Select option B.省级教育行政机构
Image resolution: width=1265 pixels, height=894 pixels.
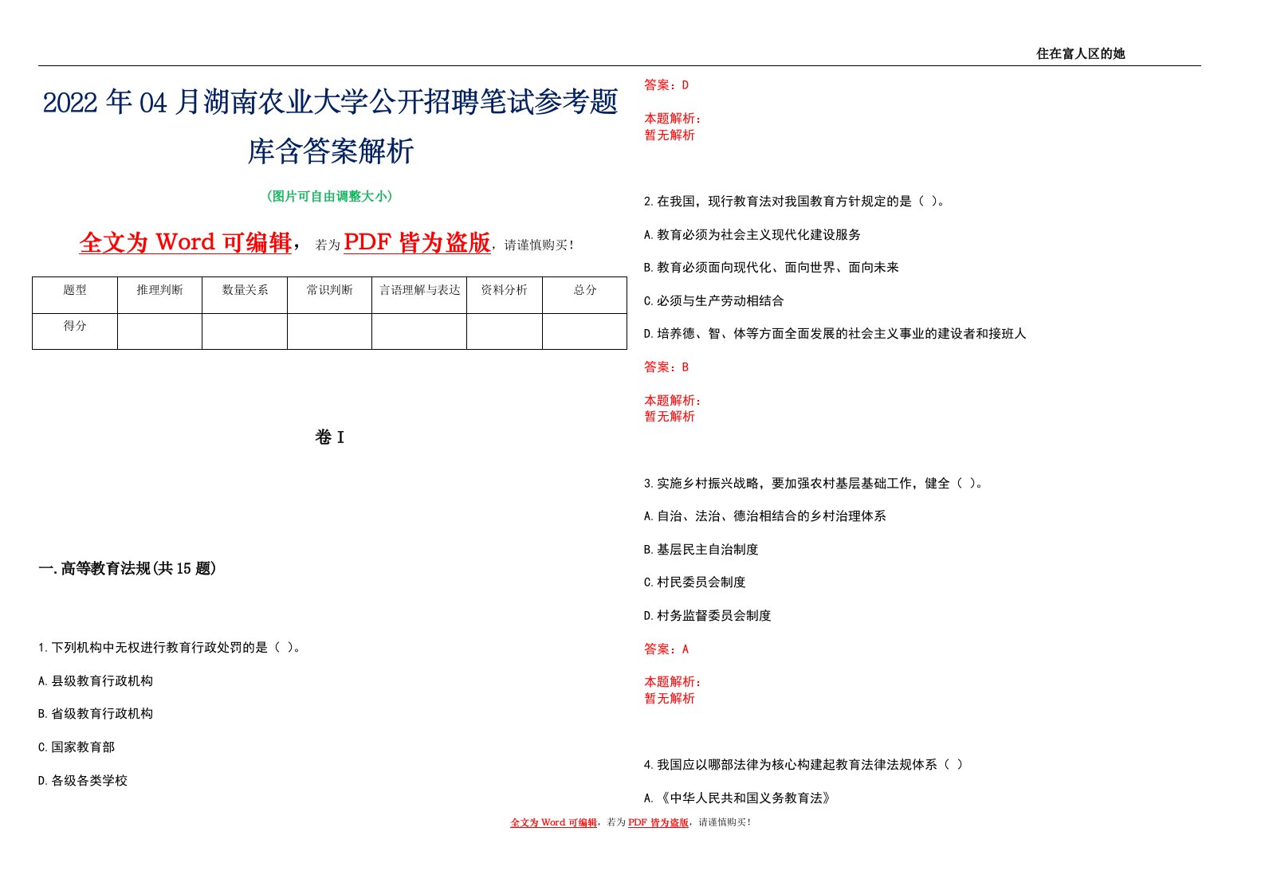click(x=96, y=714)
